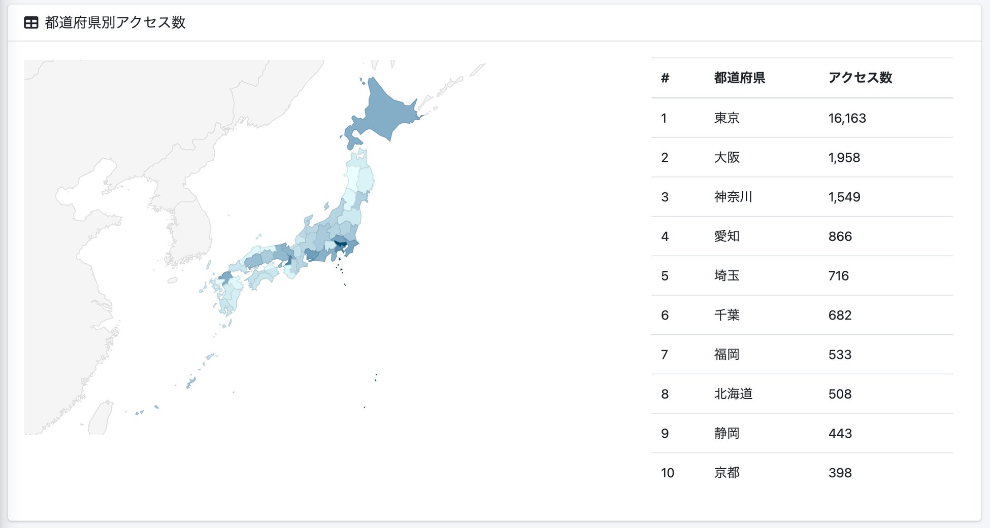Click the 千葉 prefecture name

(x=727, y=315)
